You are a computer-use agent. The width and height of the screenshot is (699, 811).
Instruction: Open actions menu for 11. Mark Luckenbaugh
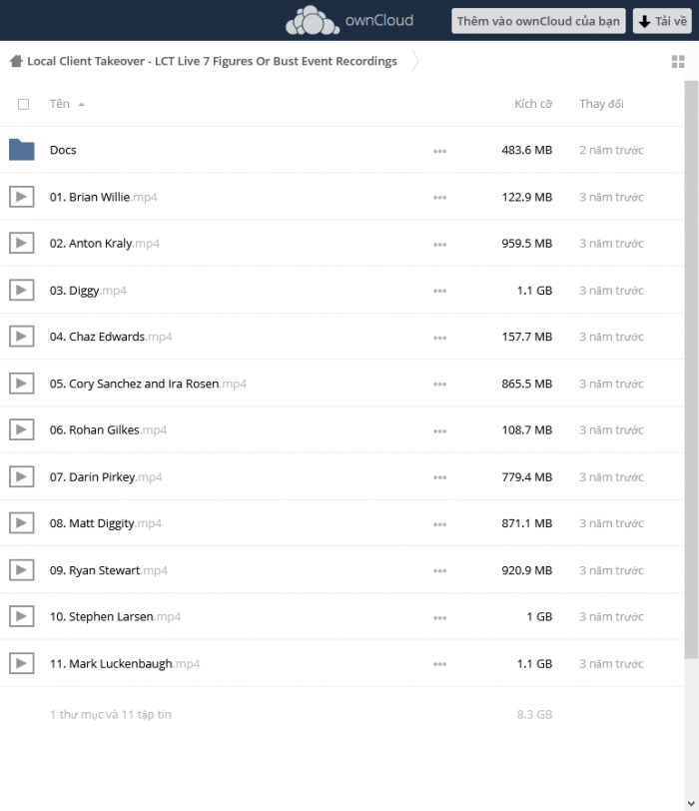pos(440,664)
